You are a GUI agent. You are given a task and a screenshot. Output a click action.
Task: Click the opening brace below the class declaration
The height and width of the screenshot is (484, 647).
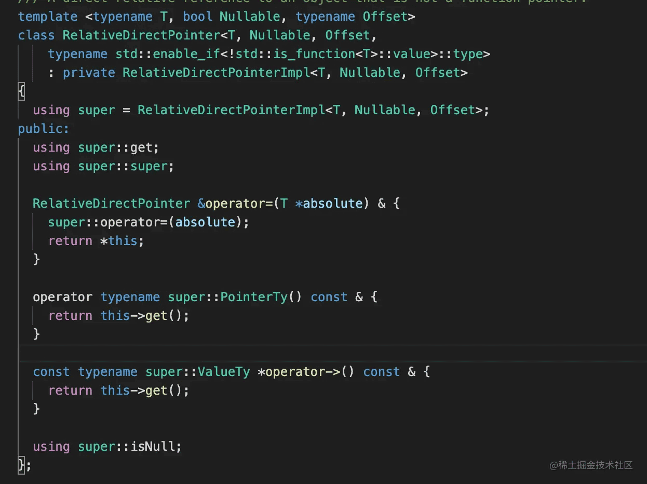coord(21,91)
